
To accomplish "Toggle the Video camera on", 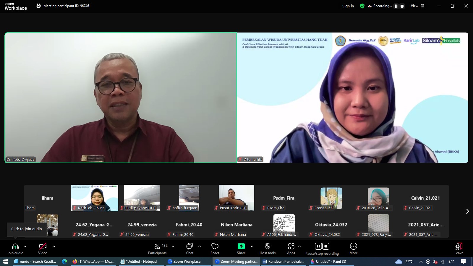I will 43,246.
